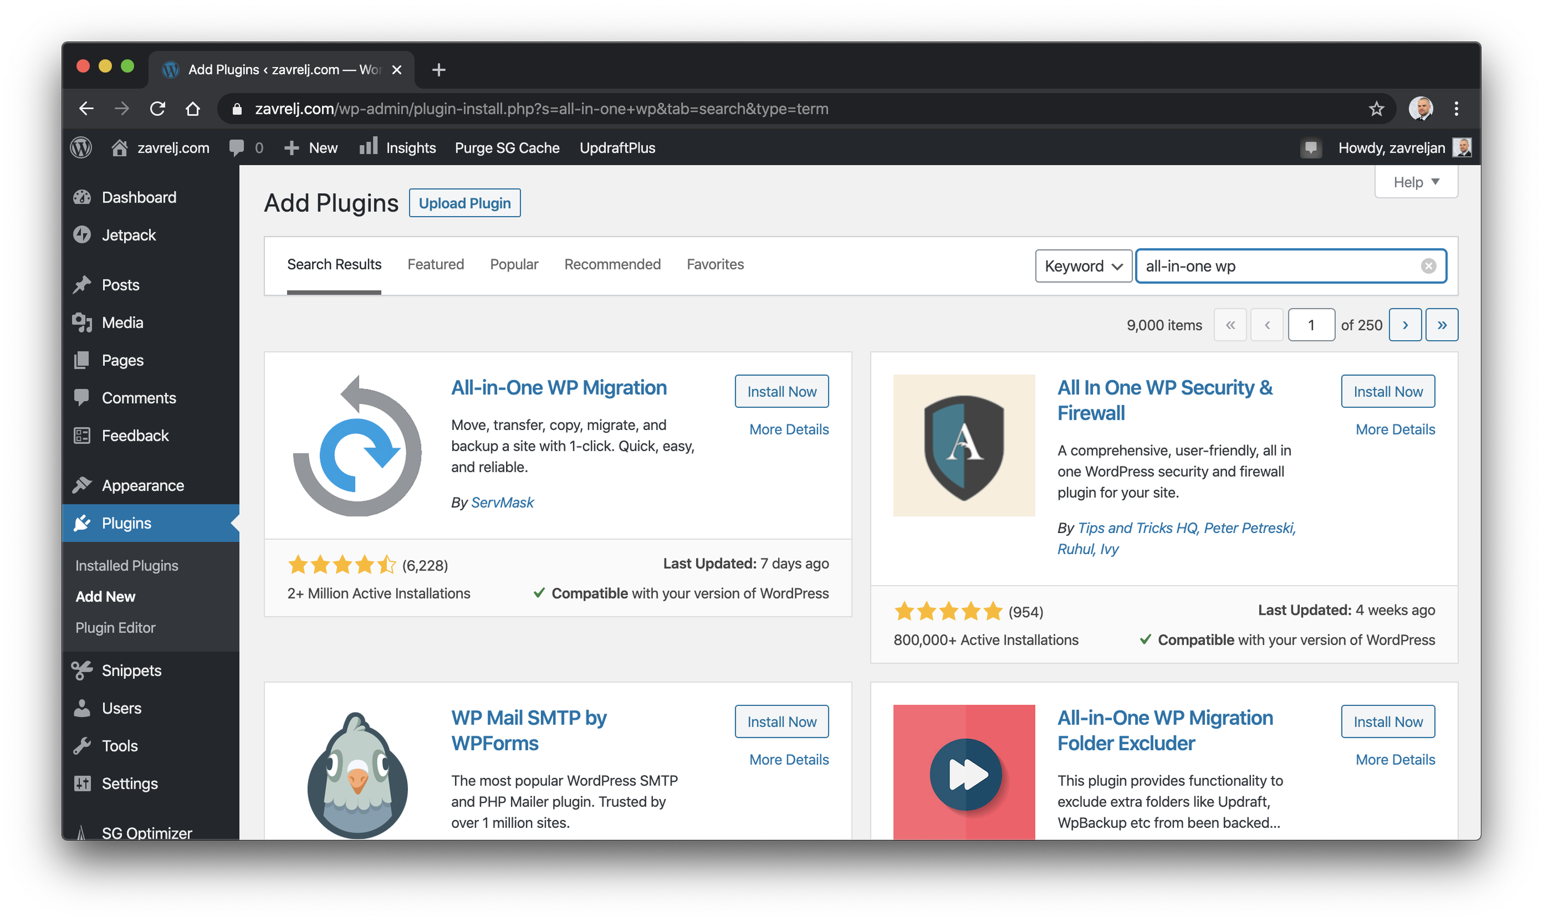Switch to Featured tab
This screenshot has height=922, width=1543.
(436, 264)
